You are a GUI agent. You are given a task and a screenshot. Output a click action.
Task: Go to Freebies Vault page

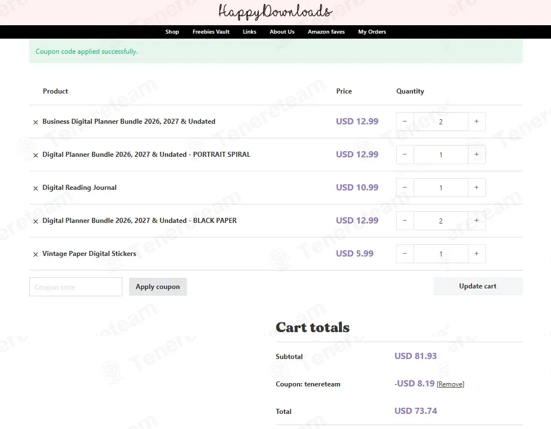(211, 31)
